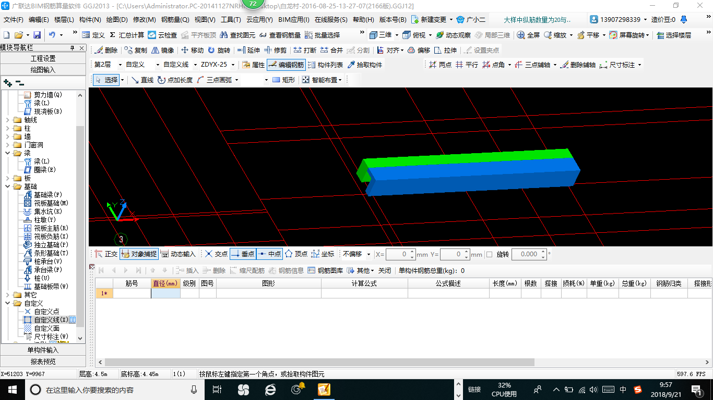
Task: Open the 文件(F) menu
Action: [x=14, y=20]
